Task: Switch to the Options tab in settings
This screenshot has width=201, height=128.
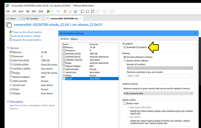Action: pos(74,39)
